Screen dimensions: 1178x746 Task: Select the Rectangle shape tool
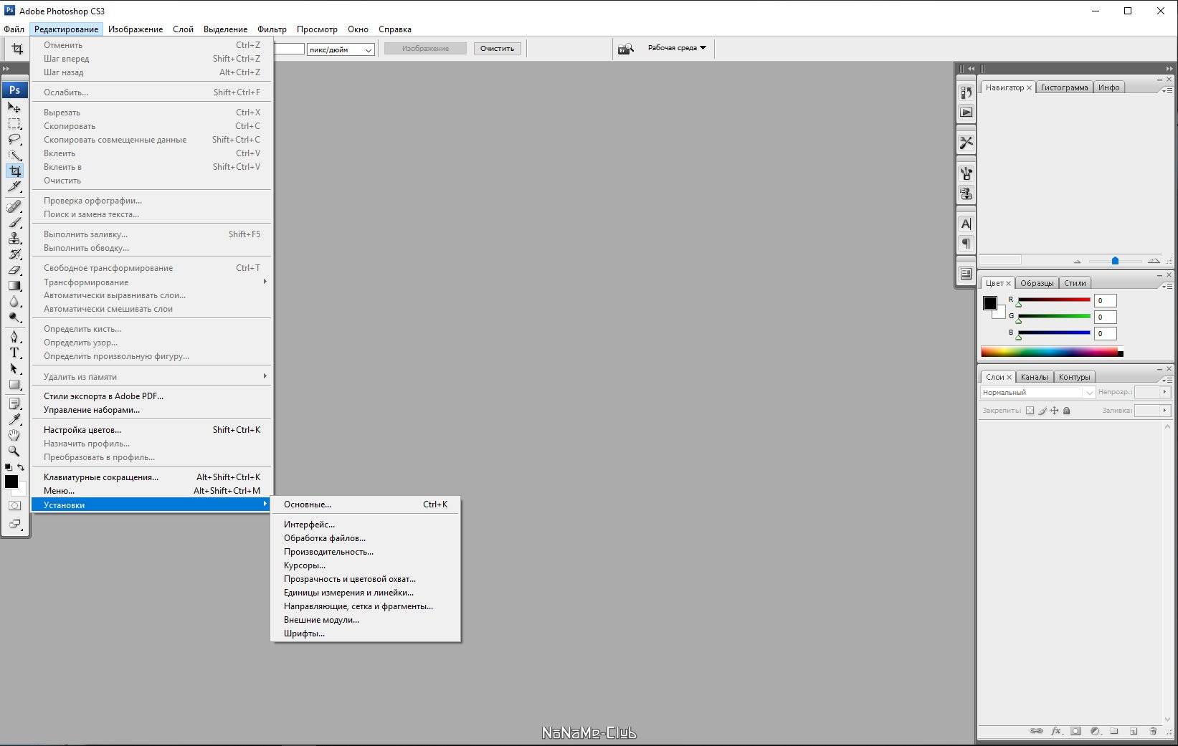pyautogui.click(x=14, y=385)
